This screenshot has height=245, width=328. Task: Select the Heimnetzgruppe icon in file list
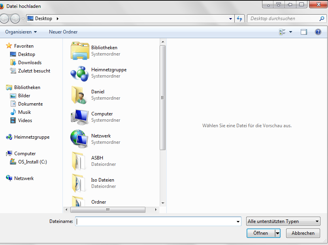pos(80,73)
